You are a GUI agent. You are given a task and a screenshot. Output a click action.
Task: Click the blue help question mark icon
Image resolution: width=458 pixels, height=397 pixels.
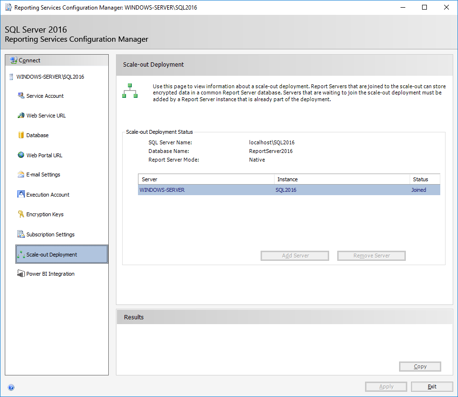pos(11,387)
